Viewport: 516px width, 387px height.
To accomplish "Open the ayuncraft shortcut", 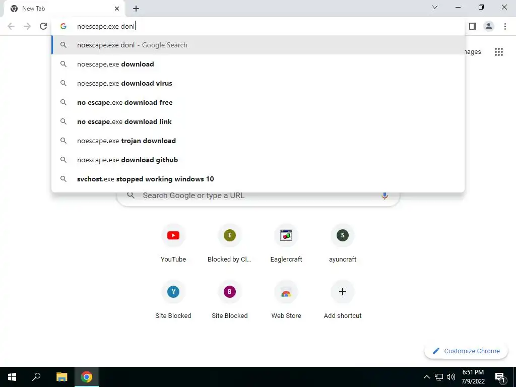I will click(343, 243).
